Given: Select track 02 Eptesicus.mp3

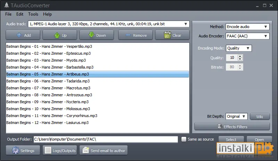Looking at the screenshot, I should (98, 53).
